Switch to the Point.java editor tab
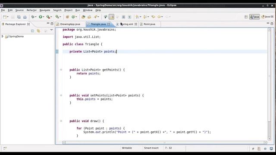Screen dimensions: 276x155 [149, 24]
